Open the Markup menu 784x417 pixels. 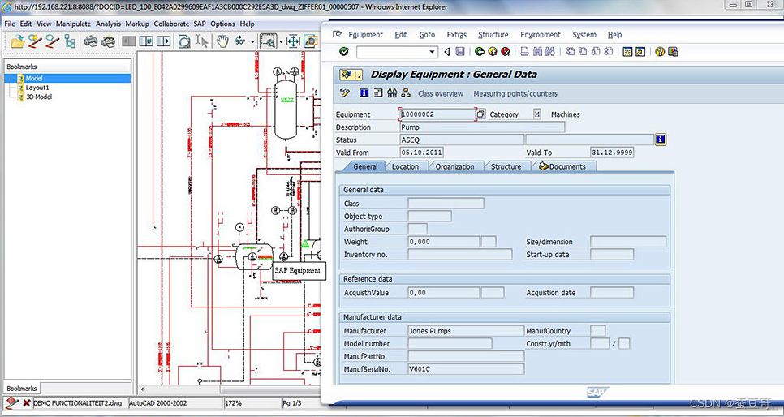click(x=137, y=24)
